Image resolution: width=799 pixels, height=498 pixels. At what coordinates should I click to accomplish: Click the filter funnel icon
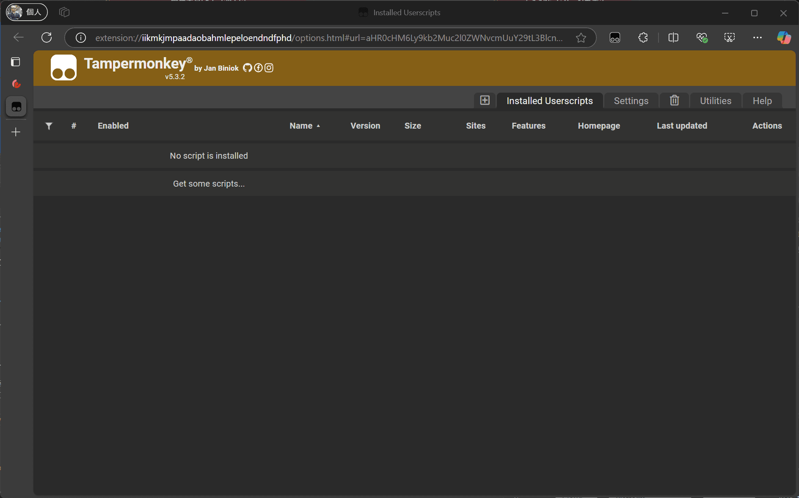49,126
